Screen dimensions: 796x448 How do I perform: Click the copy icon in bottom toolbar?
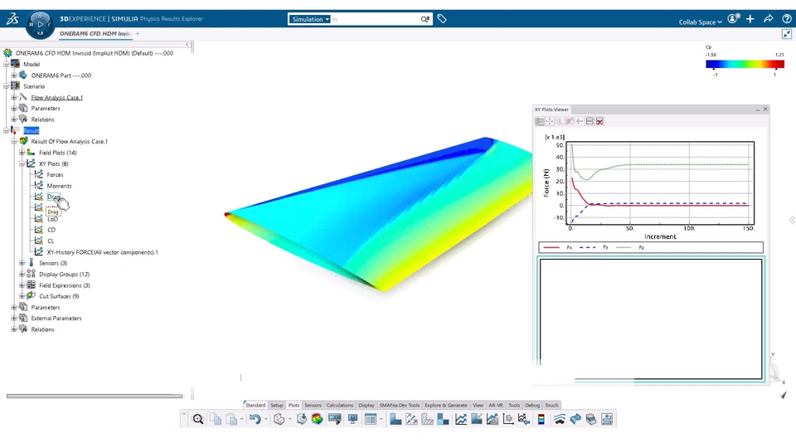pos(216,419)
